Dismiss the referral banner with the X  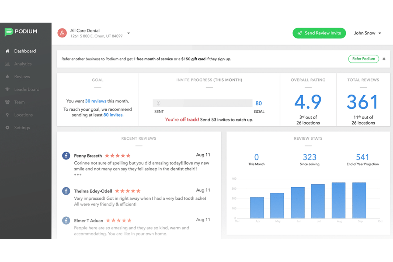(384, 59)
